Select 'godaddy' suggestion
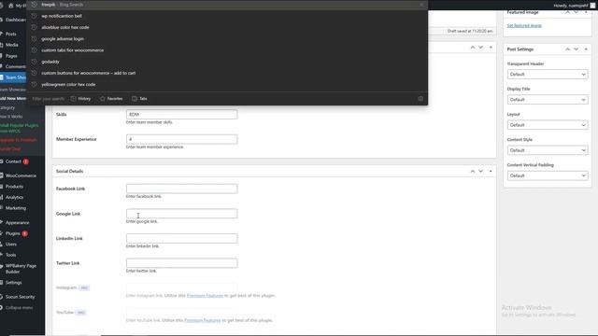 pos(227,62)
